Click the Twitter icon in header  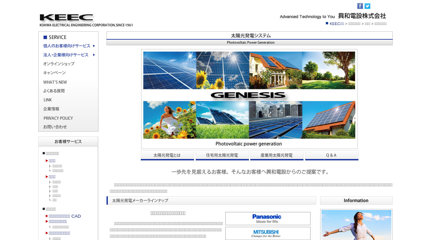(367, 6)
